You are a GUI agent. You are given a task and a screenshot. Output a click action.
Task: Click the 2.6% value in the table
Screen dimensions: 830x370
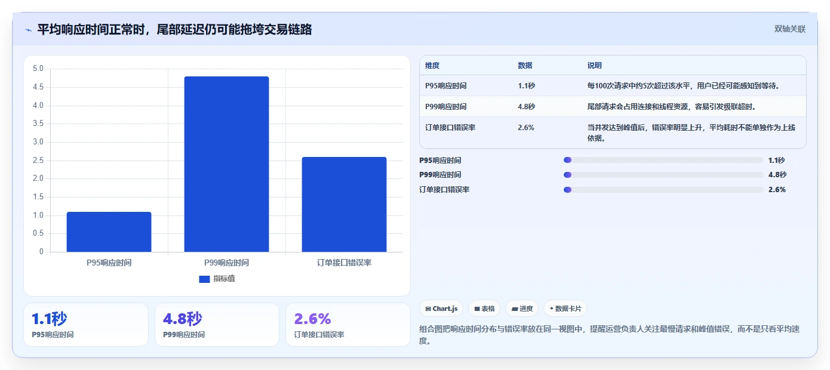[x=526, y=128]
